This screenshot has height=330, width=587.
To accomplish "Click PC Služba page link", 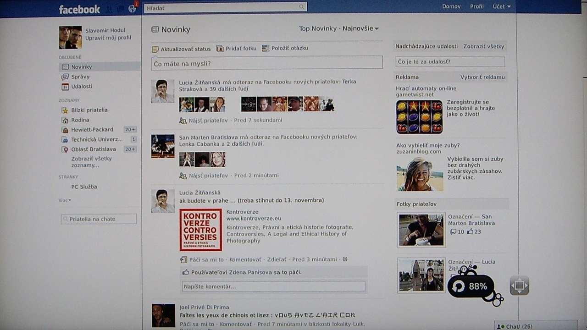I will [84, 187].
